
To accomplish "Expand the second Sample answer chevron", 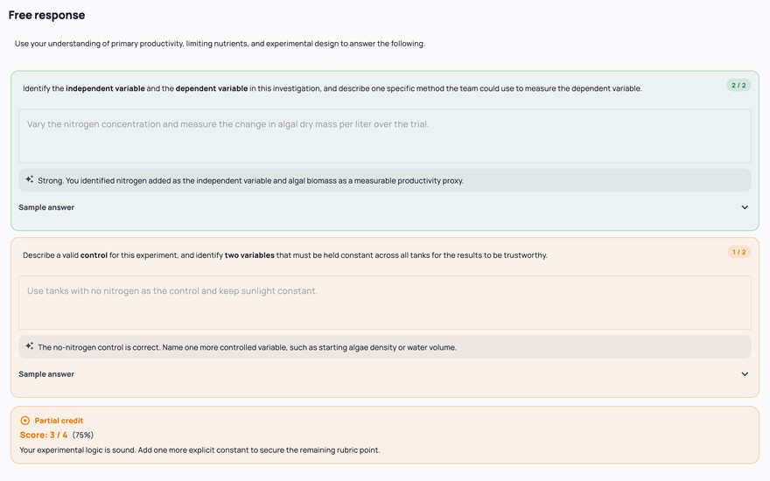I will (745, 374).
